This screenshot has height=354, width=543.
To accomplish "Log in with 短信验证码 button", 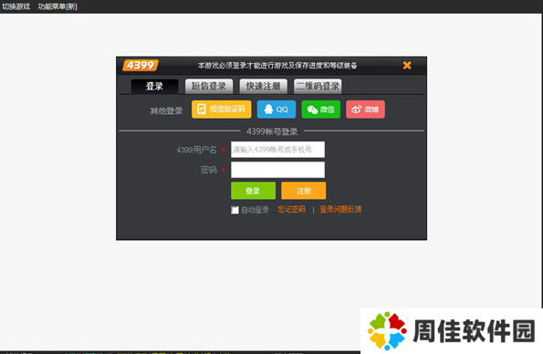I will coord(221,109).
